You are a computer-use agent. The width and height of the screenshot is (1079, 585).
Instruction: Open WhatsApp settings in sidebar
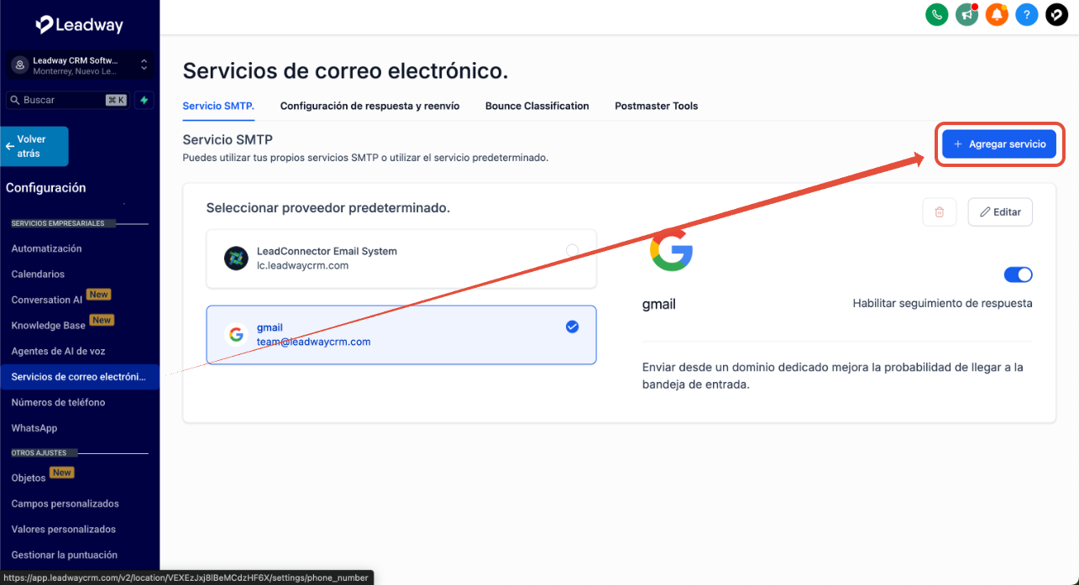tap(34, 428)
